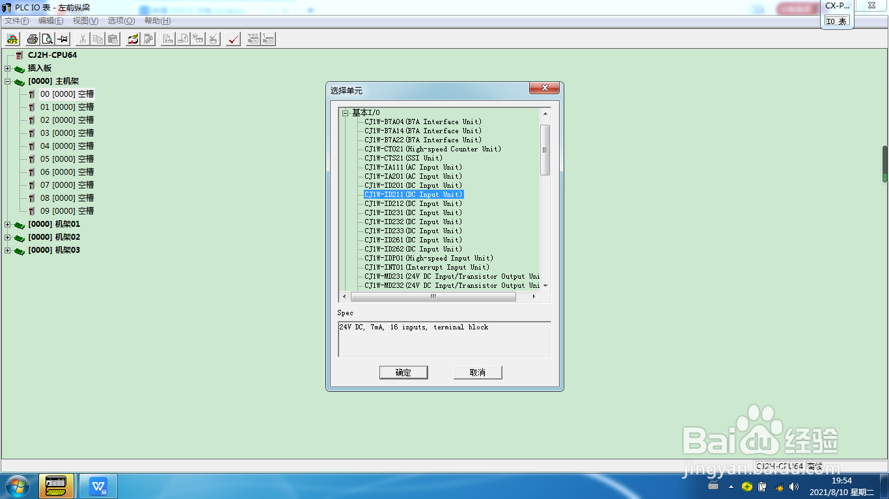Image resolution: width=889 pixels, height=499 pixels.
Task: Select CJ1W-ID212 (DC Input Unit)
Action: click(413, 203)
